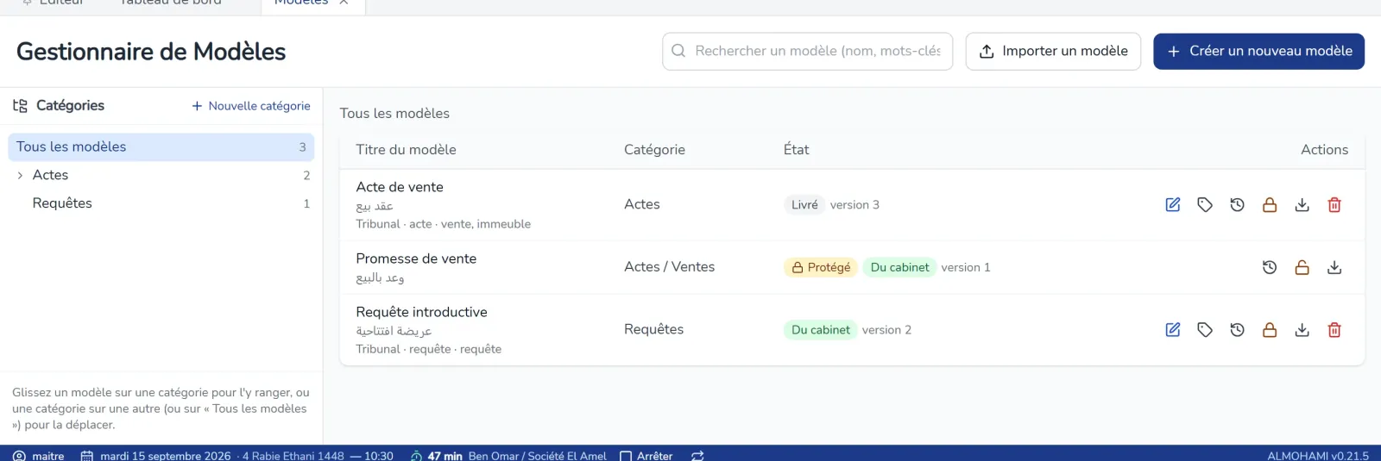Click the sync arrows icon in status bar
Image resolution: width=1381 pixels, height=461 pixels.
coord(697,456)
